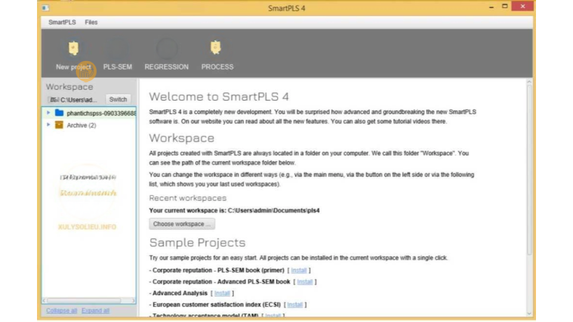Click the Choose workspace button
The width and height of the screenshot is (573, 322).
(x=181, y=224)
